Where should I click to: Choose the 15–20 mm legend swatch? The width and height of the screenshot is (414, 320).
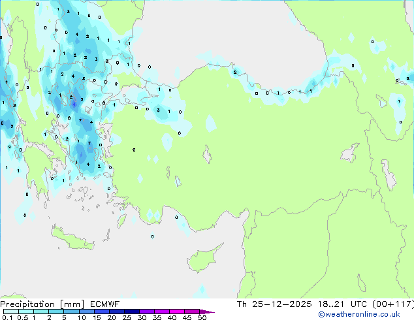click(x=101, y=312)
